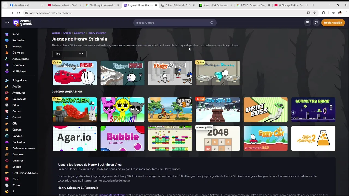Click the De moda flame icon

coord(7,53)
